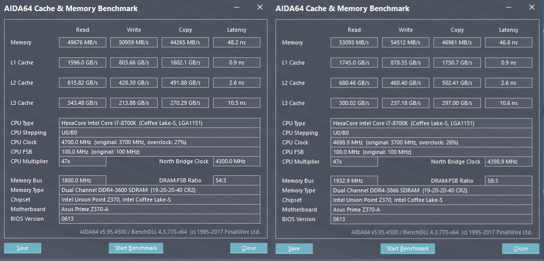
Task: Click the Memory Copy value 44265 MB/s
Action: [x=185, y=42]
